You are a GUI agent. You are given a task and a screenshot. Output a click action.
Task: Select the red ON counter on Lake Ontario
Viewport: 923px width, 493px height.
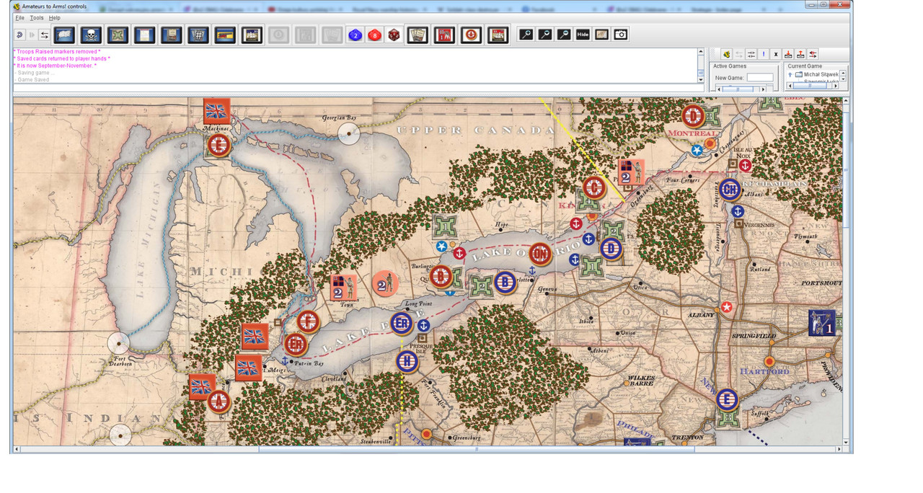(540, 254)
